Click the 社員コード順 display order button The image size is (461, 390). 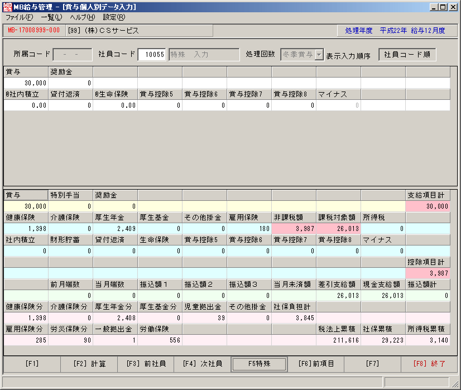[407, 54]
